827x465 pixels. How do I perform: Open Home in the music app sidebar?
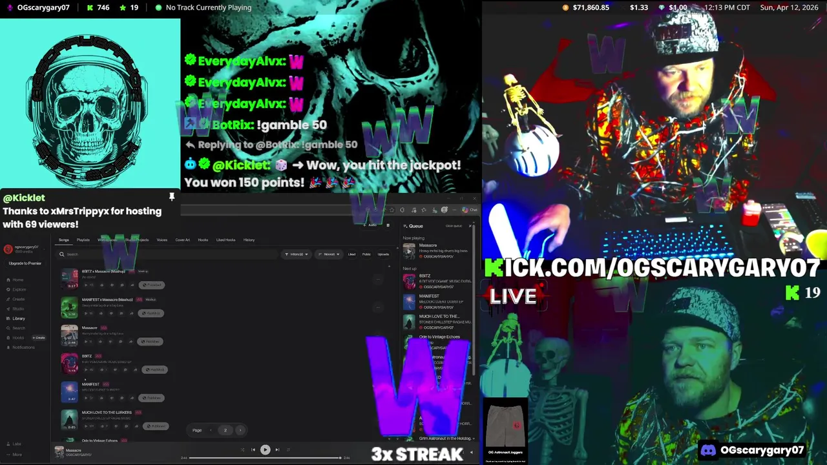(x=15, y=280)
